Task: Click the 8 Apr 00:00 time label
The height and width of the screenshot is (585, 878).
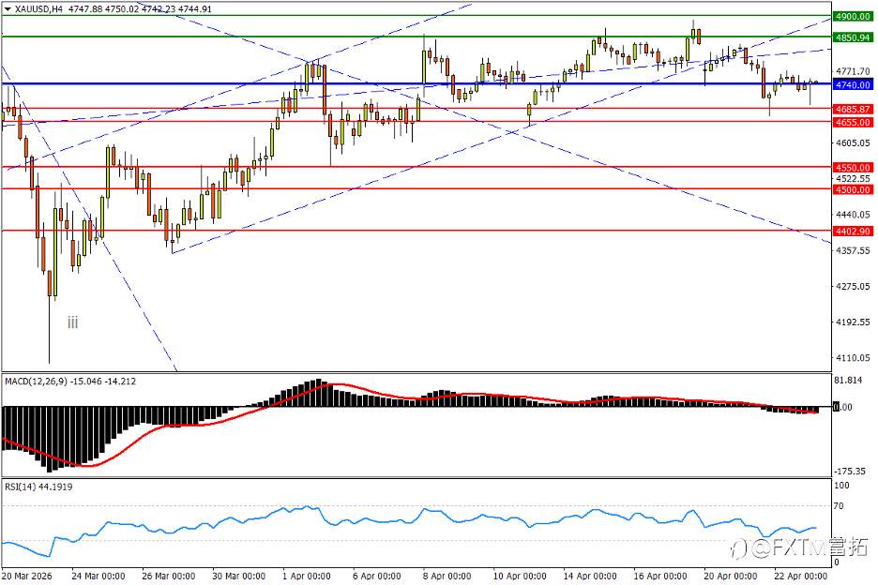Action: 447,576
